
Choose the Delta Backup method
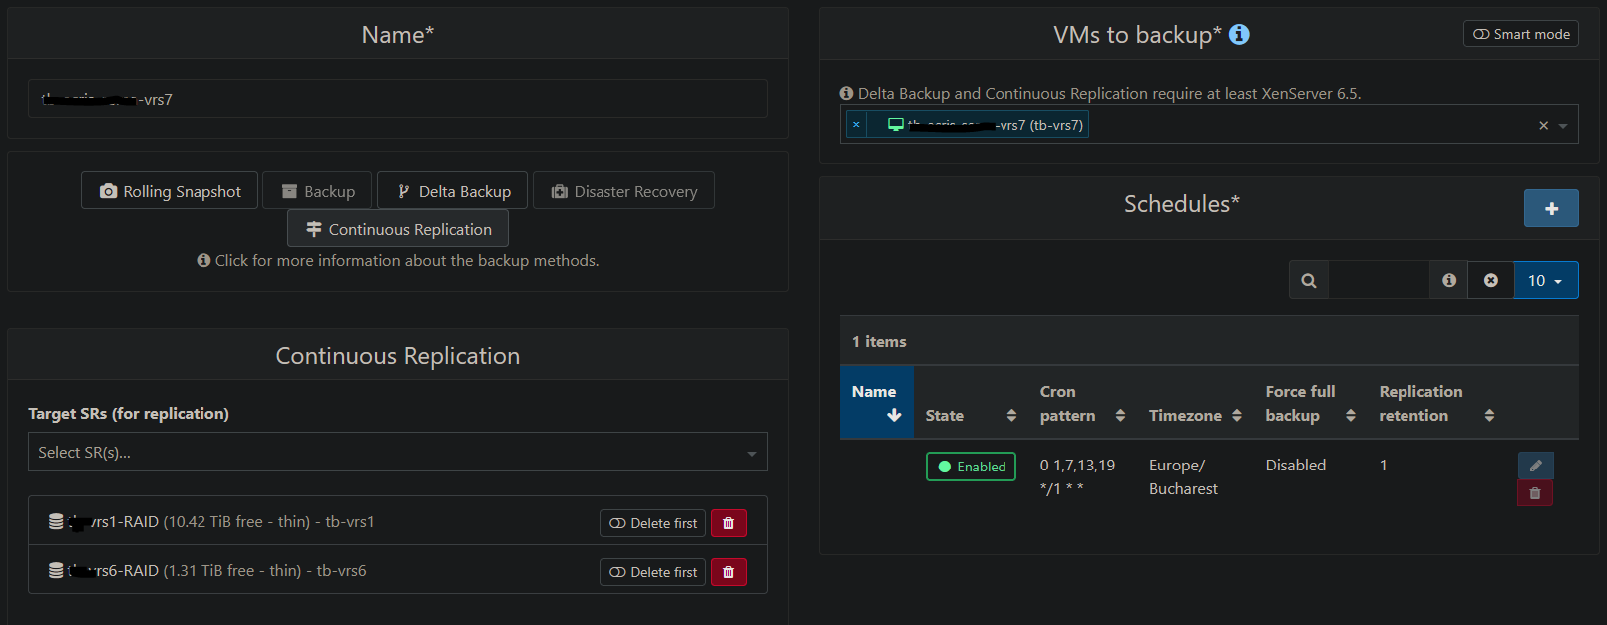tap(453, 191)
